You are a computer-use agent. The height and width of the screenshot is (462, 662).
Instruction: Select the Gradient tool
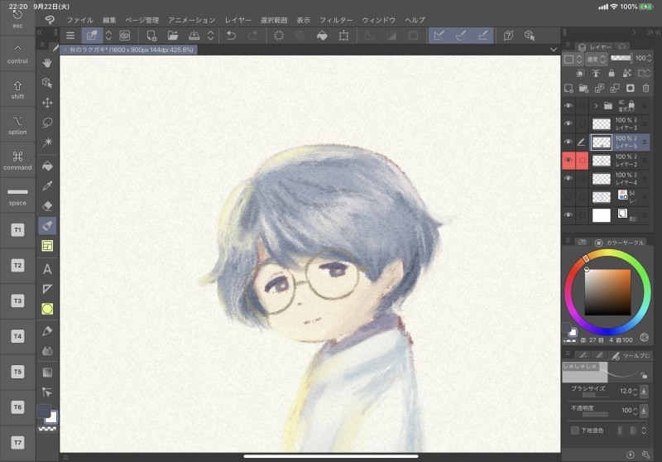pyautogui.click(x=47, y=372)
